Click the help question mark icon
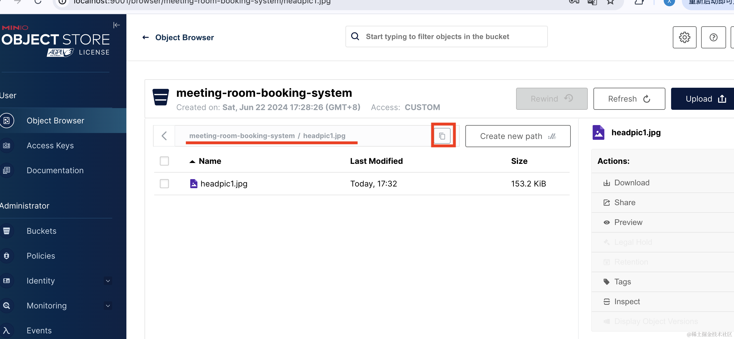 click(713, 37)
